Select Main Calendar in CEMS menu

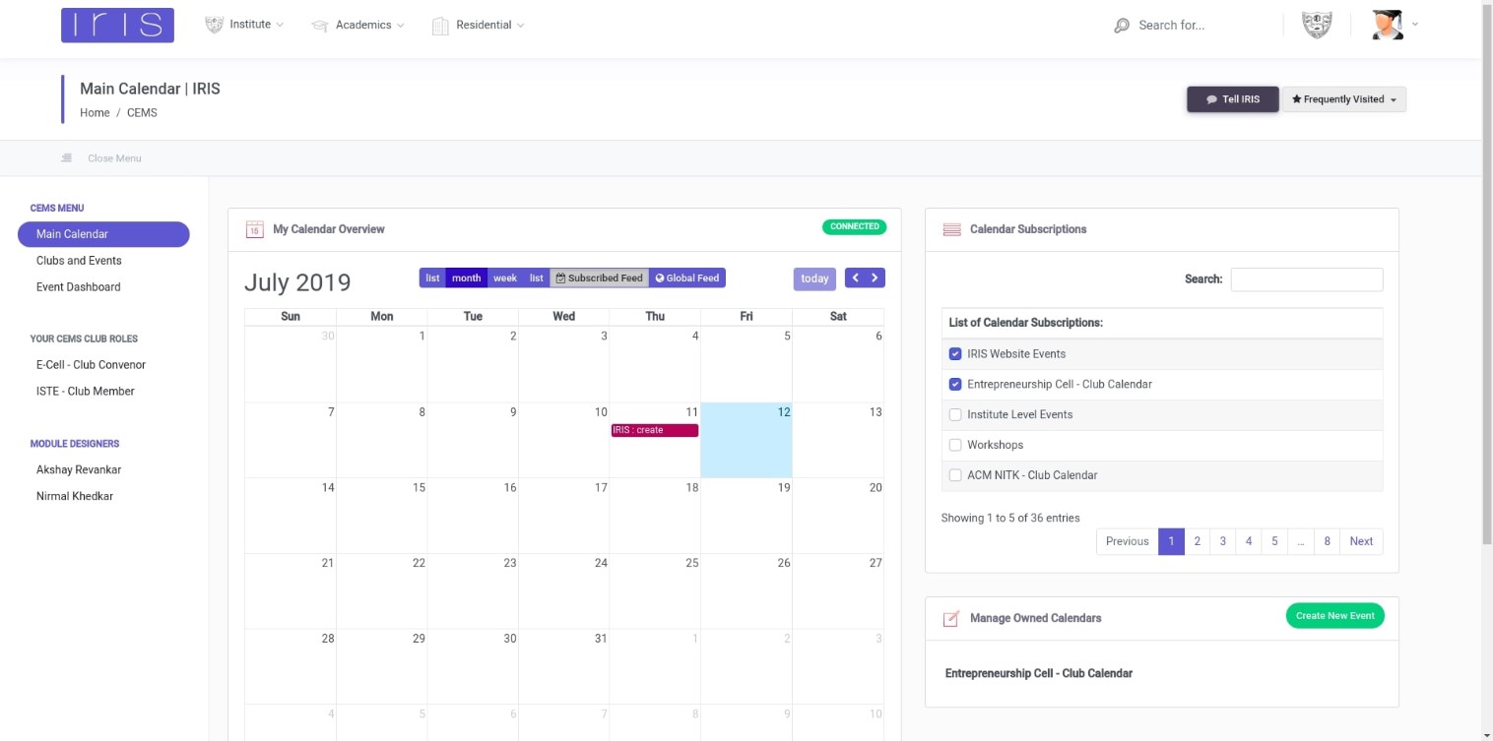103,234
